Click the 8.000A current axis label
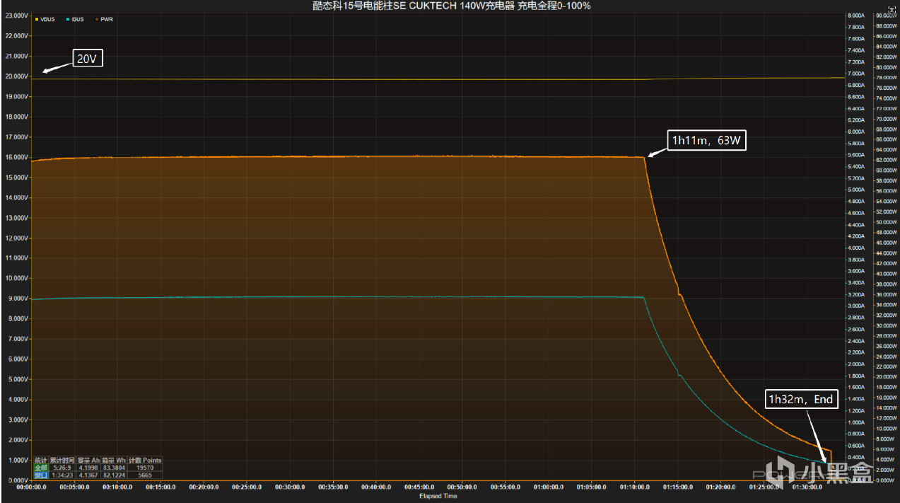The width and height of the screenshot is (900, 503). (855, 16)
